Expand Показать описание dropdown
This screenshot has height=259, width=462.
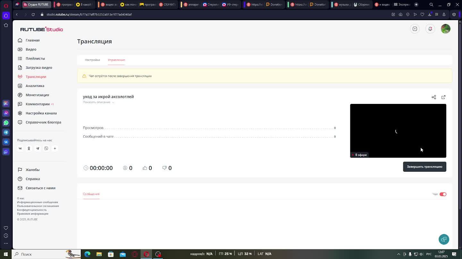click(x=98, y=102)
